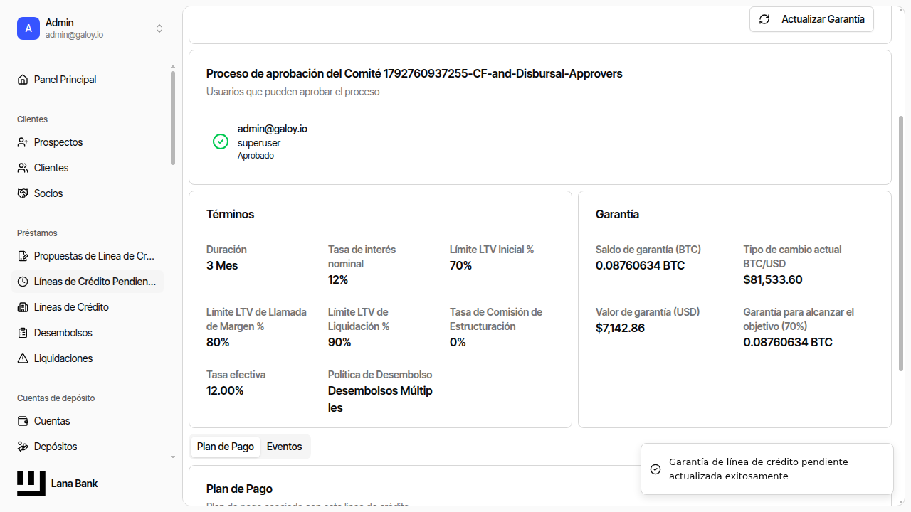Click the sidebar vertical scrollbar
This screenshot has height=512, width=911.
(172, 117)
